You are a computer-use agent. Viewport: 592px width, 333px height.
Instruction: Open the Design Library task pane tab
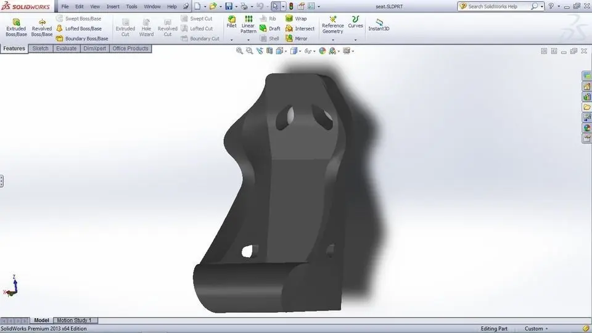click(586, 97)
